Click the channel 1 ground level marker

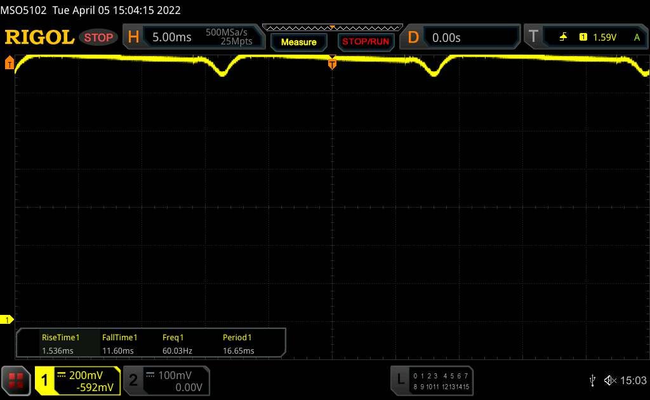6,319
